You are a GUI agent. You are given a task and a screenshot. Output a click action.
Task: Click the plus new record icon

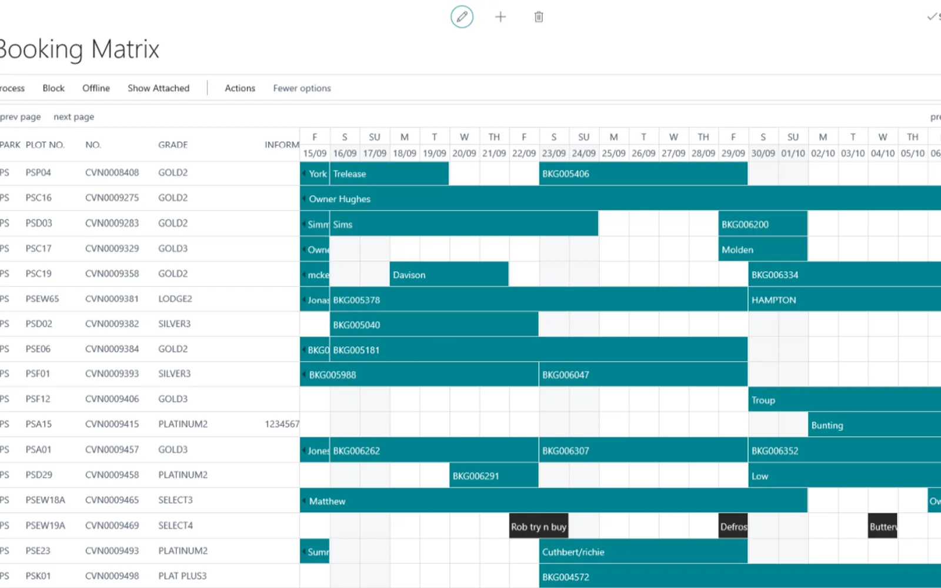[x=500, y=16]
